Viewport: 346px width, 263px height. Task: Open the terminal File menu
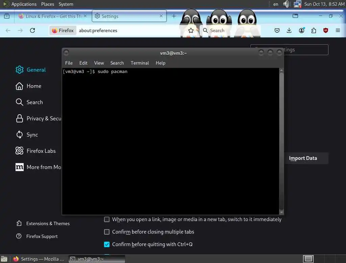pos(69,63)
